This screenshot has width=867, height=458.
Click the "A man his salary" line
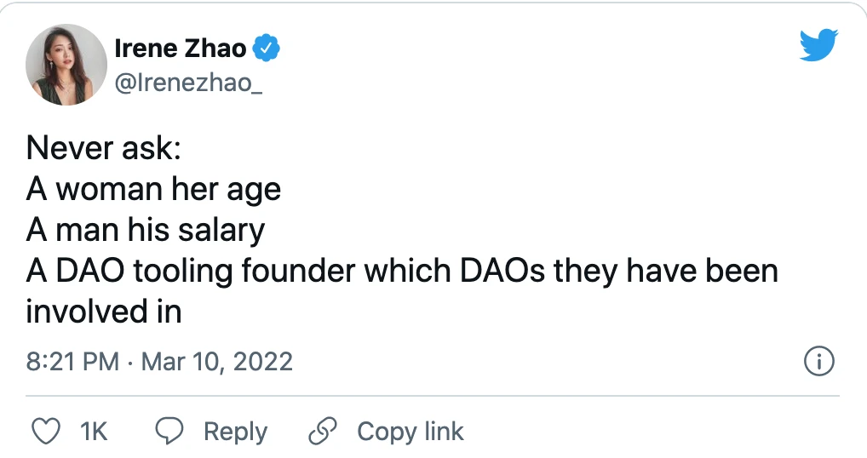pos(146,230)
